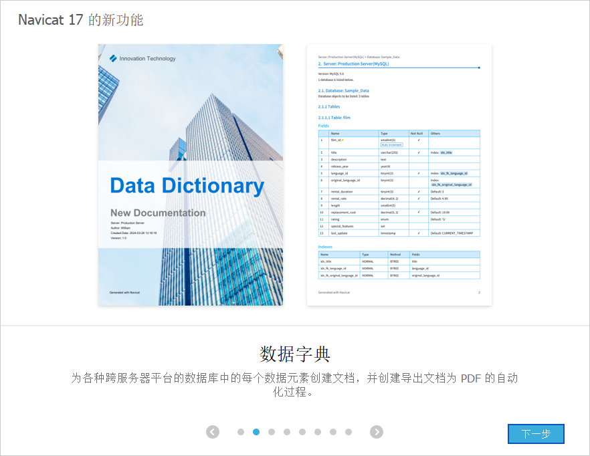Viewport: 590px width, 456px height.
Task: Open the Data Dictionary cover page thumbnail
Action: tap(191, 175)
